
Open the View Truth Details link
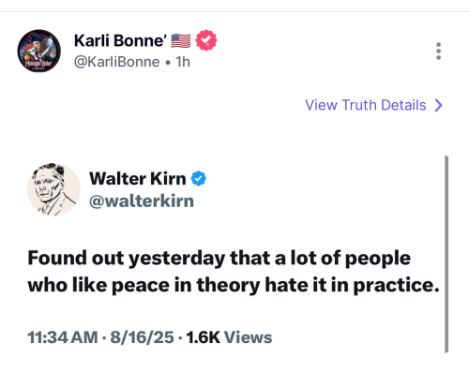[374, 105]
